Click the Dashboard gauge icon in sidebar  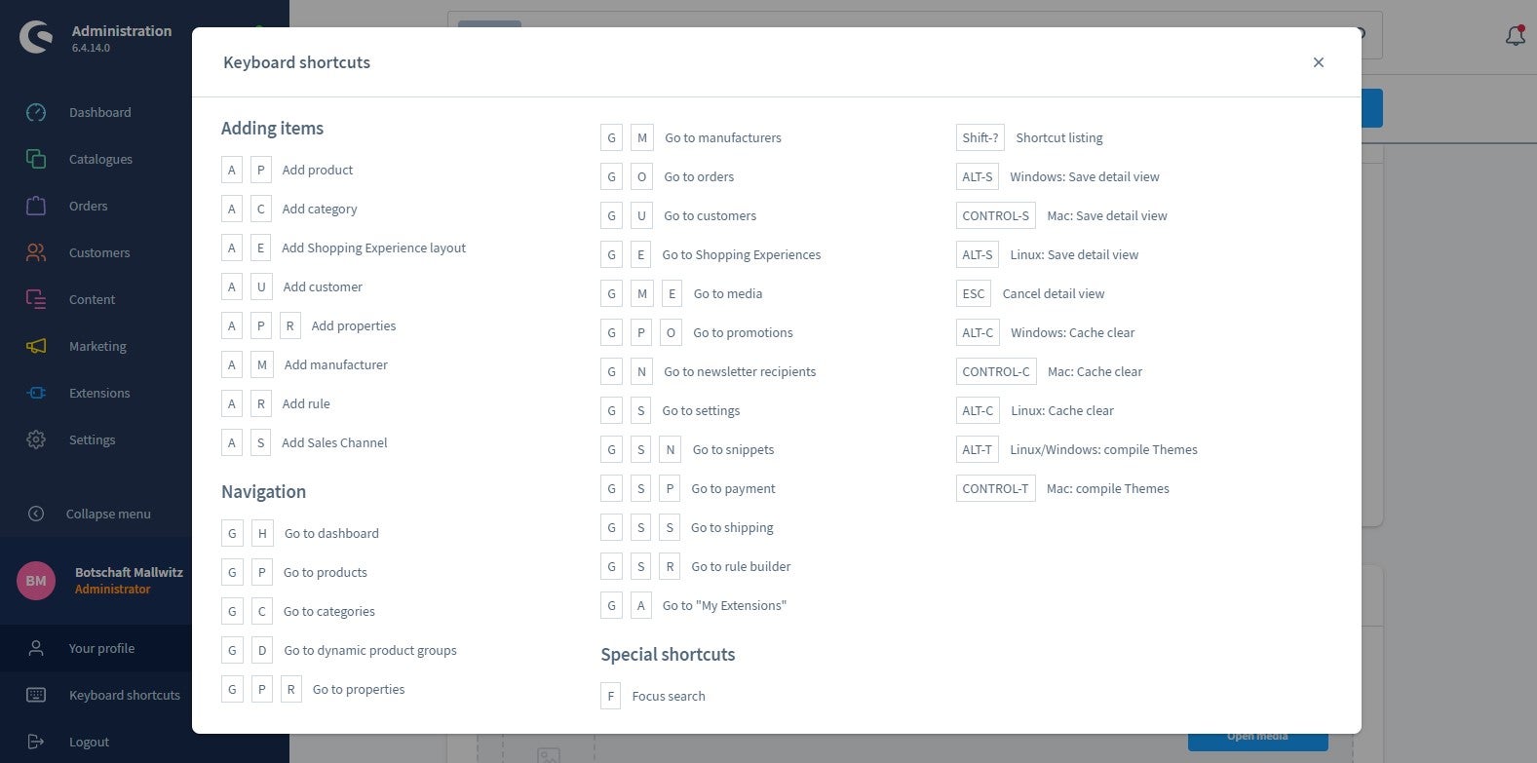pyautogui.click(x=36, y=112)
